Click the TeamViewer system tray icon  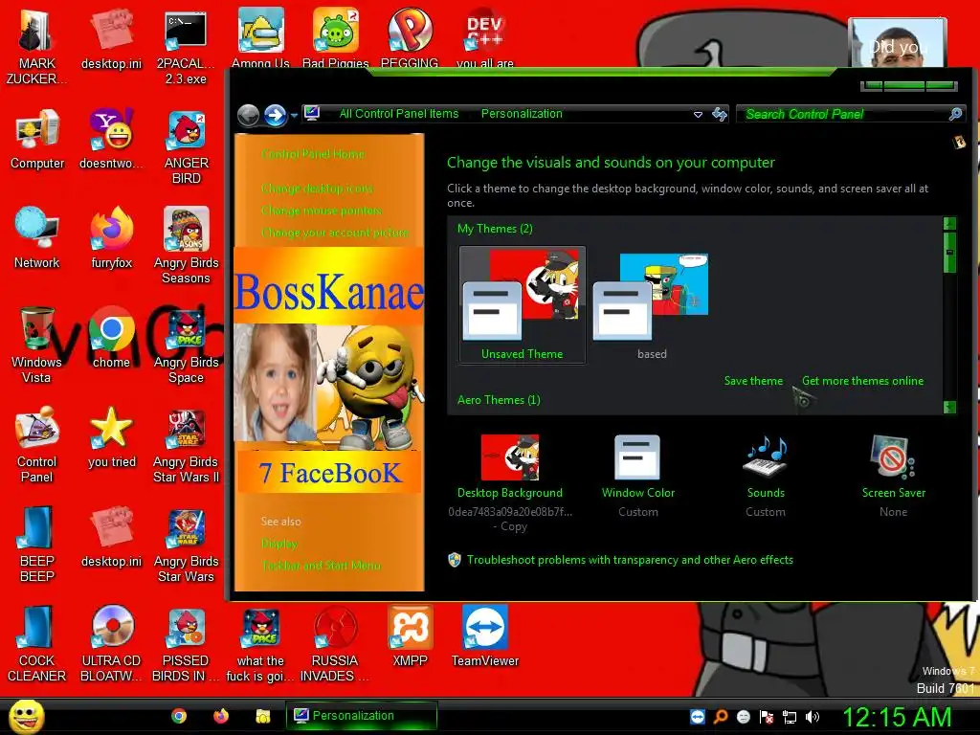698,717
